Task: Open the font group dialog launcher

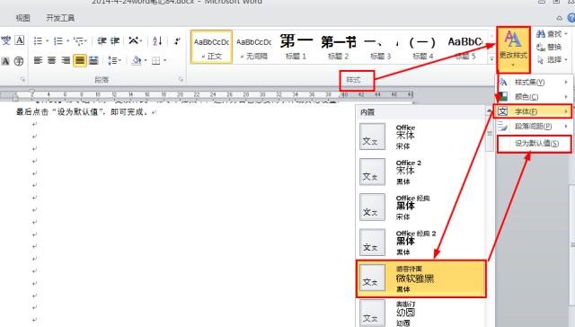Action: point(22,80)
